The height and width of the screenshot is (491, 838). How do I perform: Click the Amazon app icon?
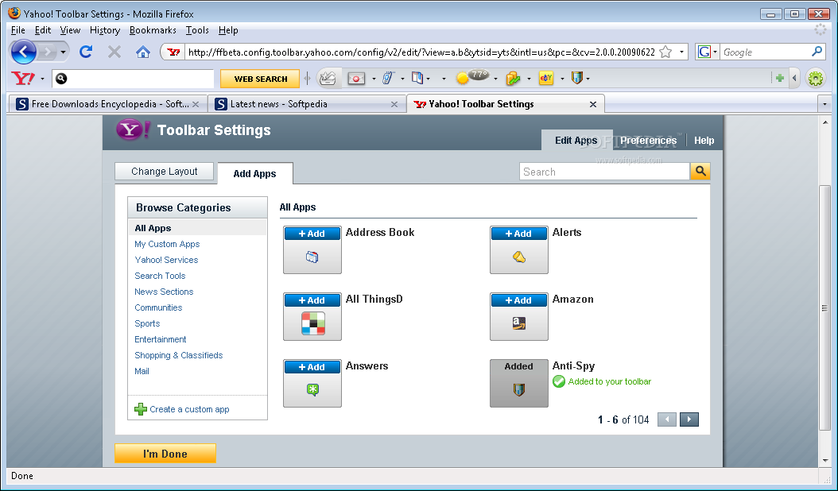click(519, 323)
